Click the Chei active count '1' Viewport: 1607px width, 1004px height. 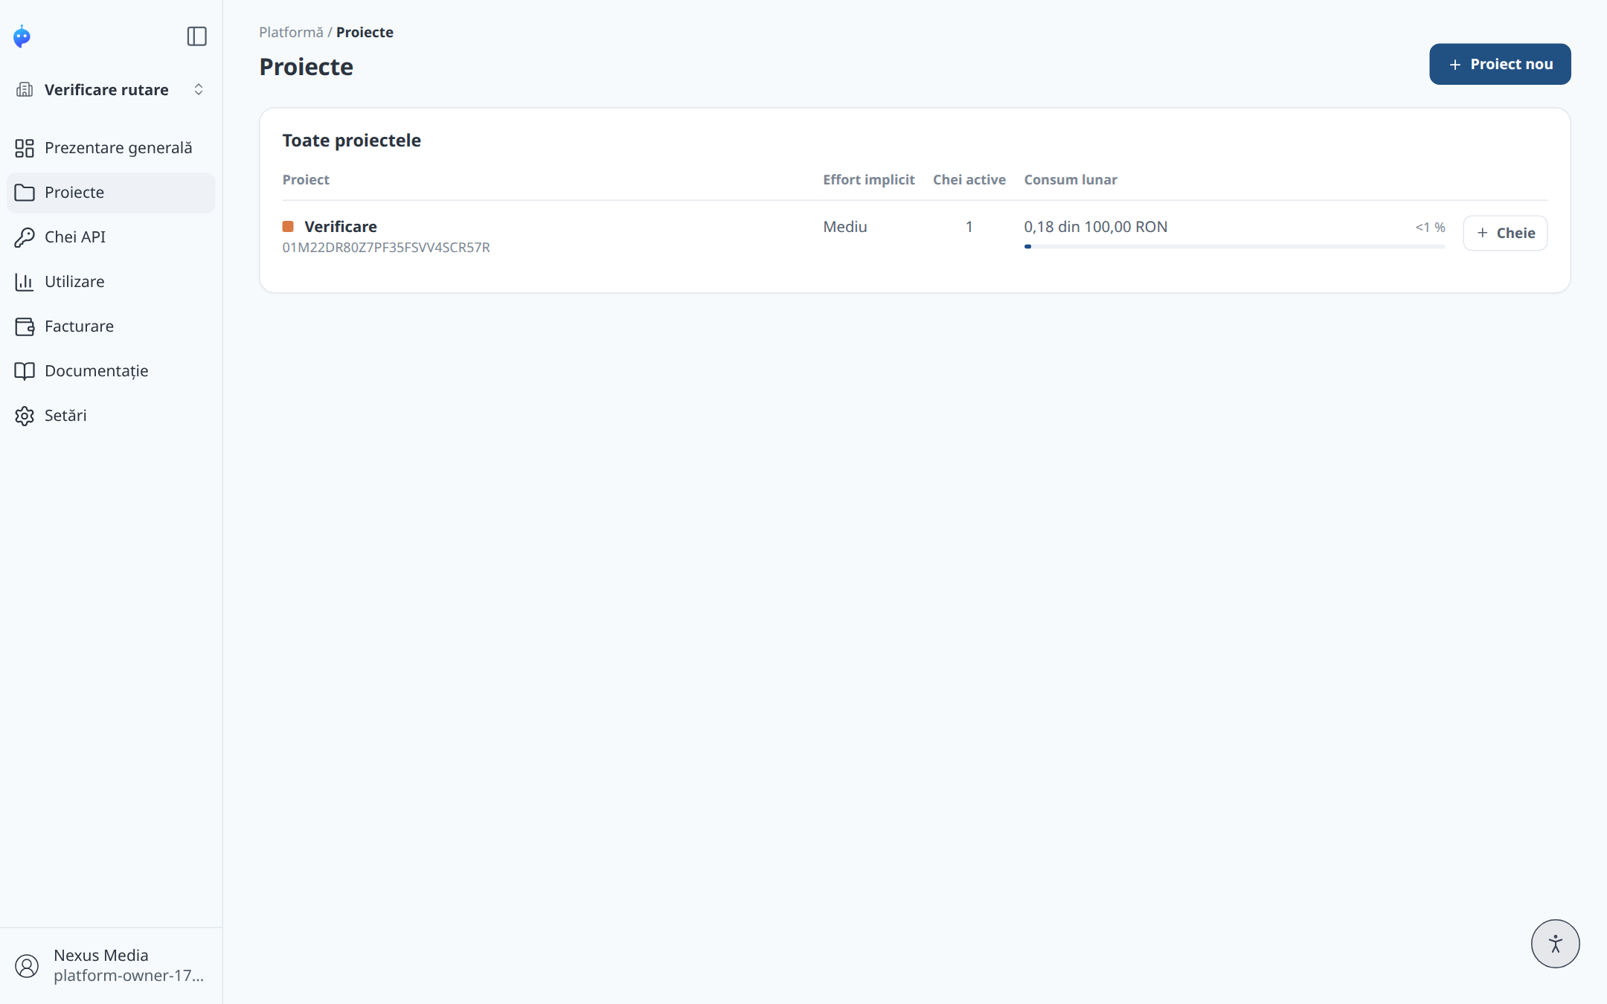tap(969, 226)
